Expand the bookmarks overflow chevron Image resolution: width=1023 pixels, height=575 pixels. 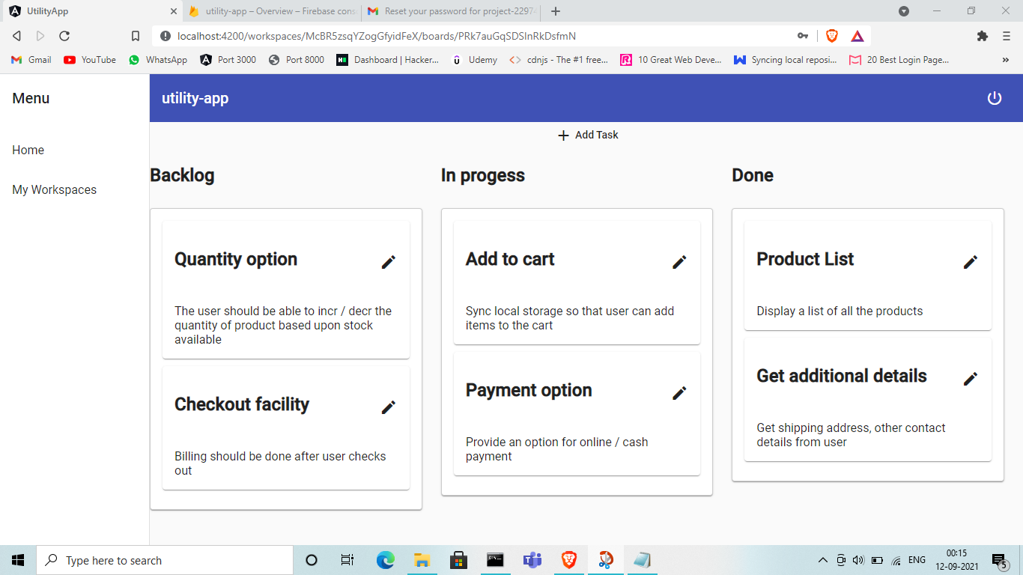point(1006,59)
